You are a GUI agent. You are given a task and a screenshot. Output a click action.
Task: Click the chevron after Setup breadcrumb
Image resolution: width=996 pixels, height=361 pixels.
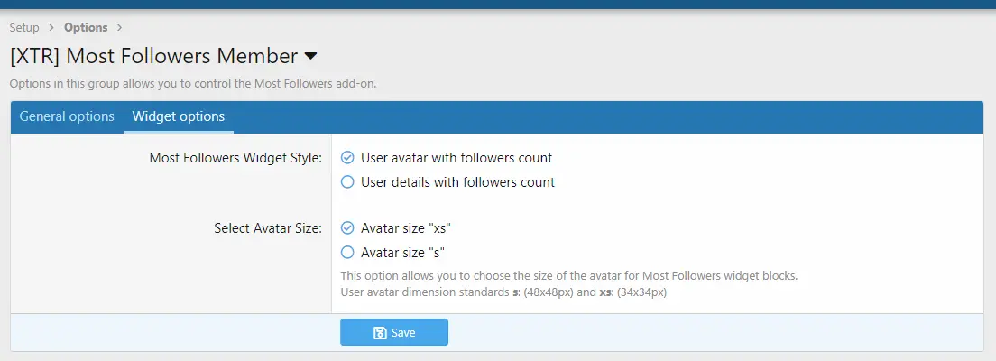(51, 28)
